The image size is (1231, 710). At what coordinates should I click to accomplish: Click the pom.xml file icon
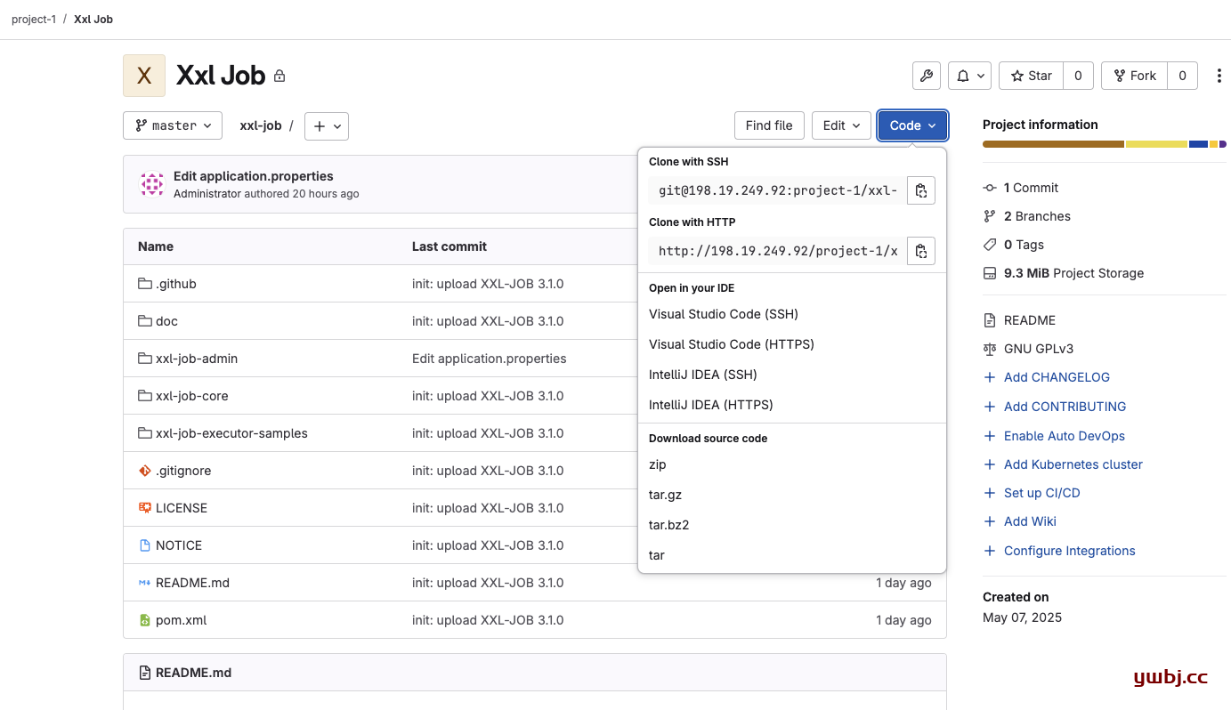coord(145,620)
